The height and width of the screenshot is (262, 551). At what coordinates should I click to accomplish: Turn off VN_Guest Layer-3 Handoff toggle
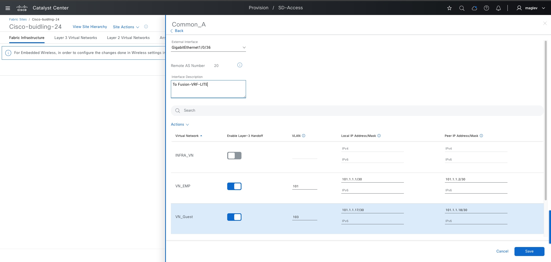[x=234, y=217]
